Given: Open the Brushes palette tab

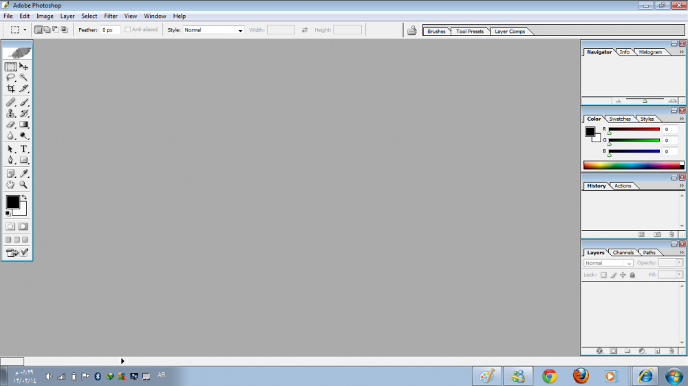Looking at the screenshot, I should pos(436,32).
